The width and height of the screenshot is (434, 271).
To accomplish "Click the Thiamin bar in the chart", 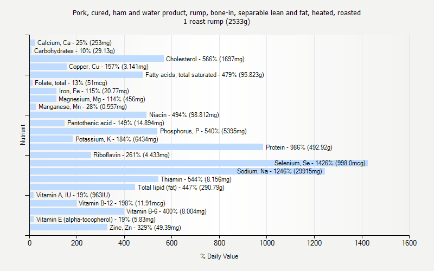I will point(94,179).
